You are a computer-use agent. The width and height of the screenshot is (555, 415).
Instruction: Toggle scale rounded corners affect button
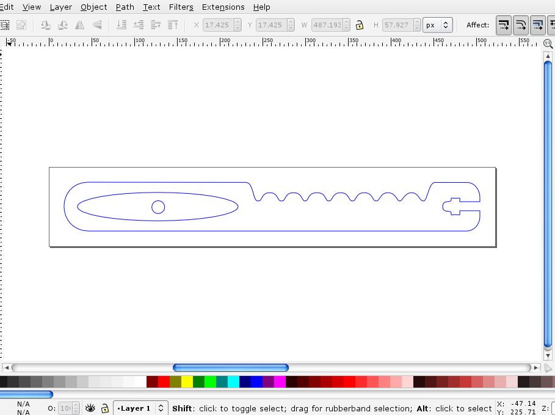pos(521,25)
